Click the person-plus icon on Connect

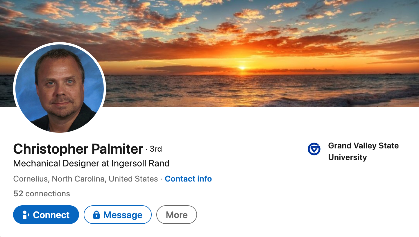point(26,215)
